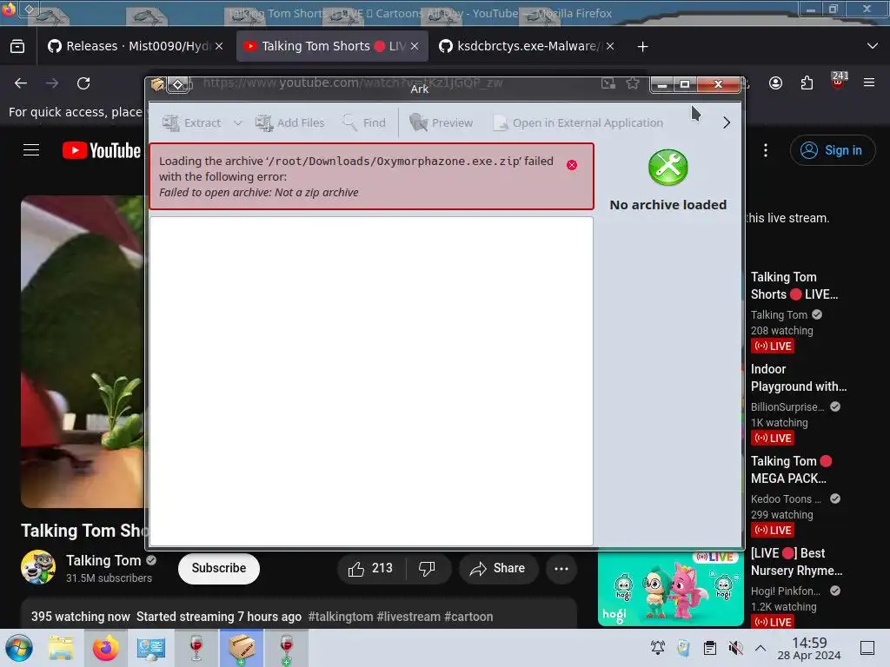The width and height of the screenshot is (890, 667).
Task: Like the video with 213 likes
Action: coord(370,568)
